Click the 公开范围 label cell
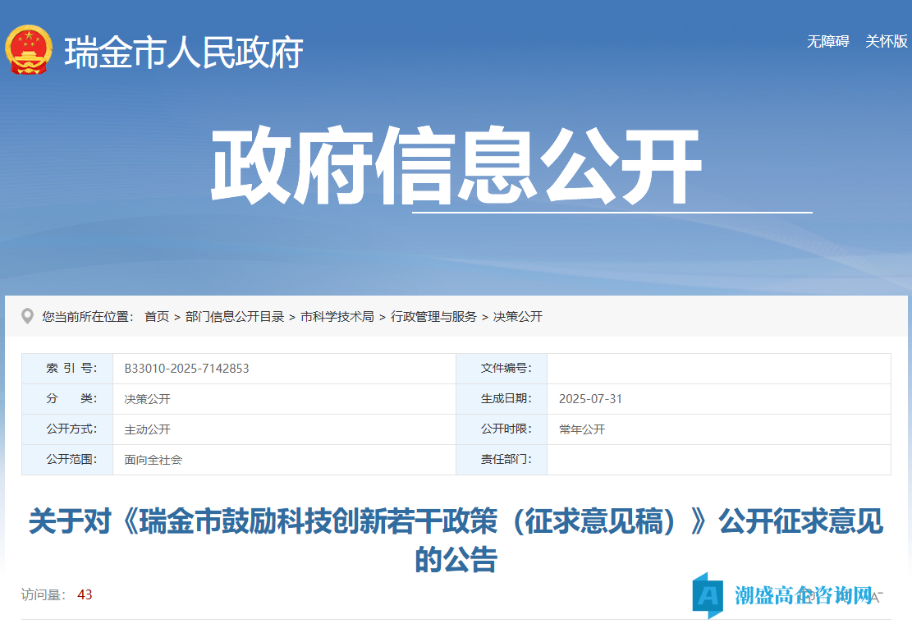912x624 pixels. (67, 460)
